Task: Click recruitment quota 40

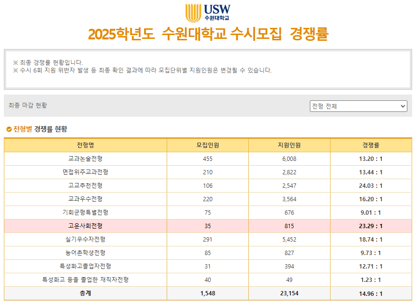Action: [x=208, y=280]
